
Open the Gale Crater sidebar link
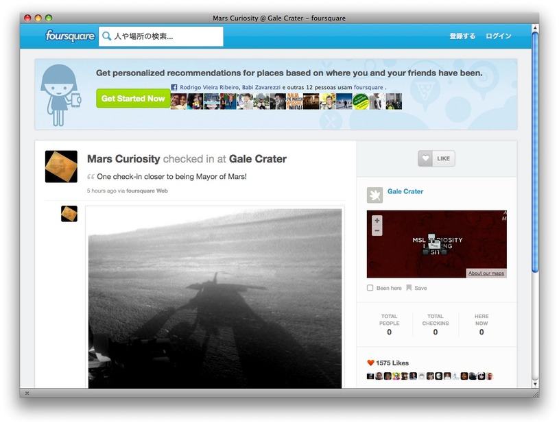(405, 191)
